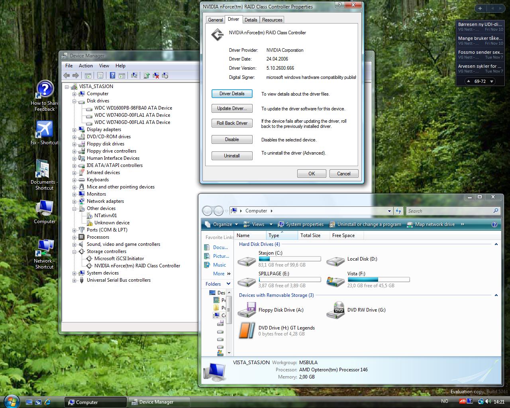Viewport: 510px width, 408px height.
Task: Switch to the Resources tab
Action: point(272,20)
